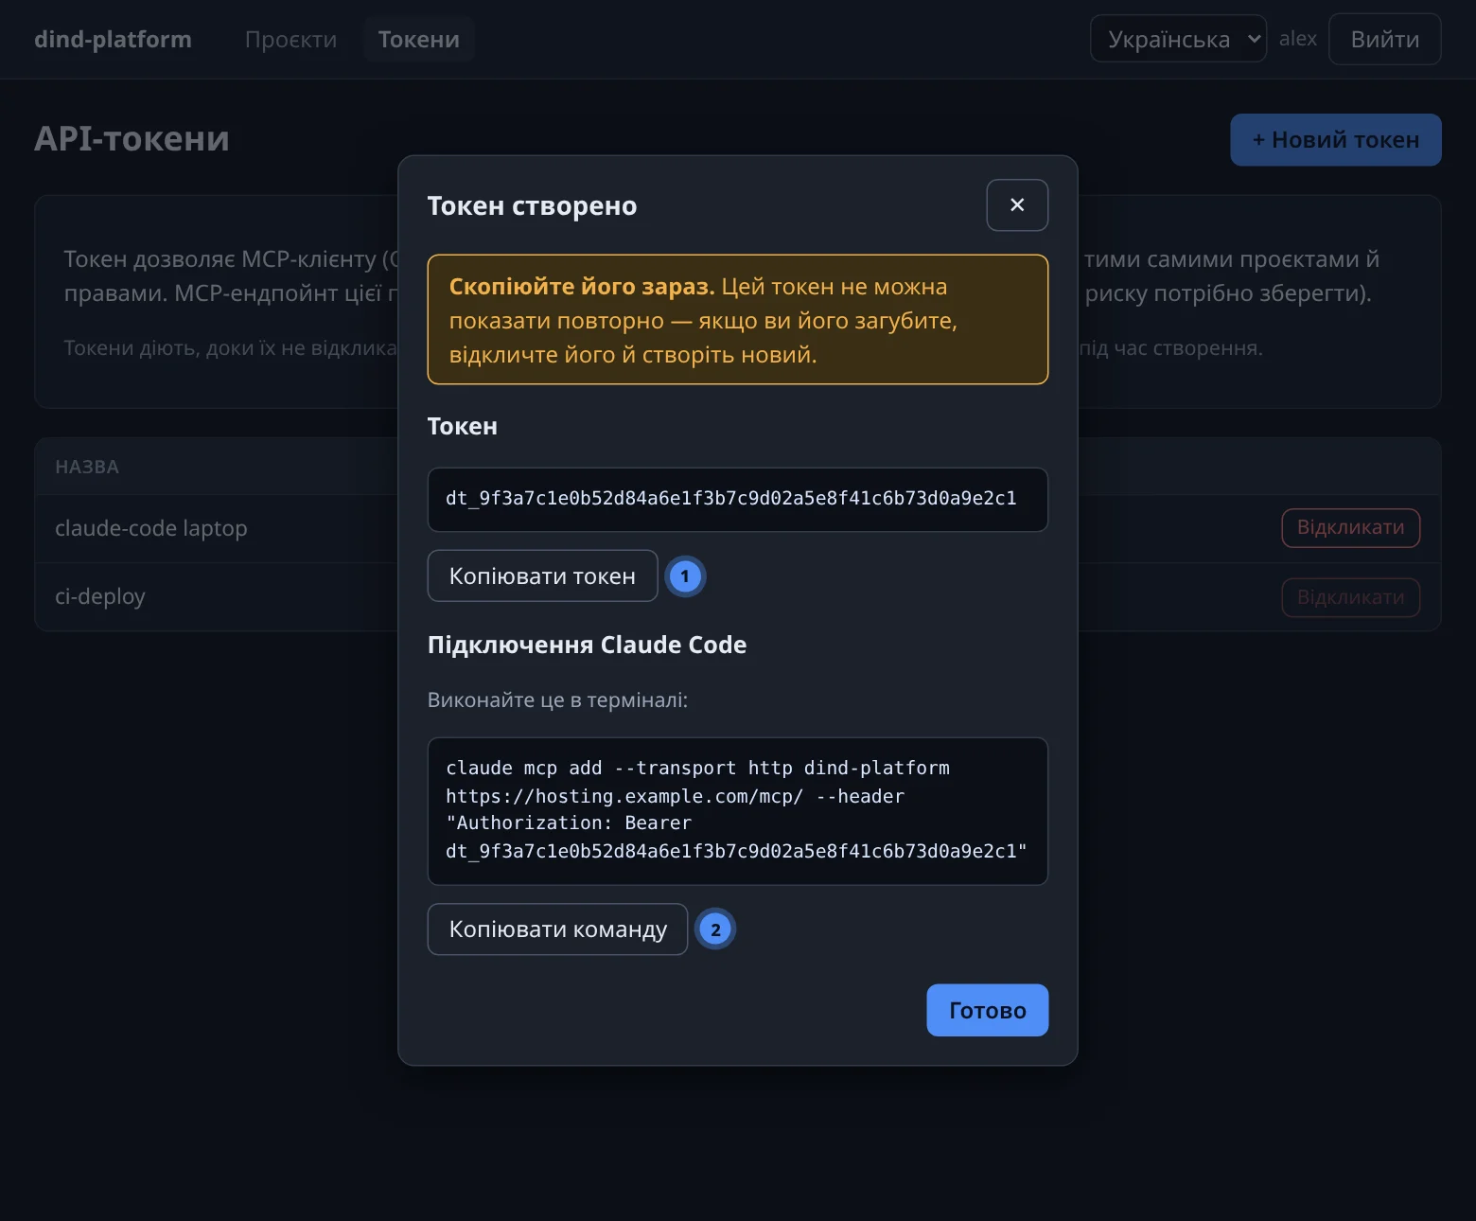The width and height of the screenshot is (1476, 1221).
Task: Revoke the claude-code laptop token
Action: click(x=1350, y=527)
